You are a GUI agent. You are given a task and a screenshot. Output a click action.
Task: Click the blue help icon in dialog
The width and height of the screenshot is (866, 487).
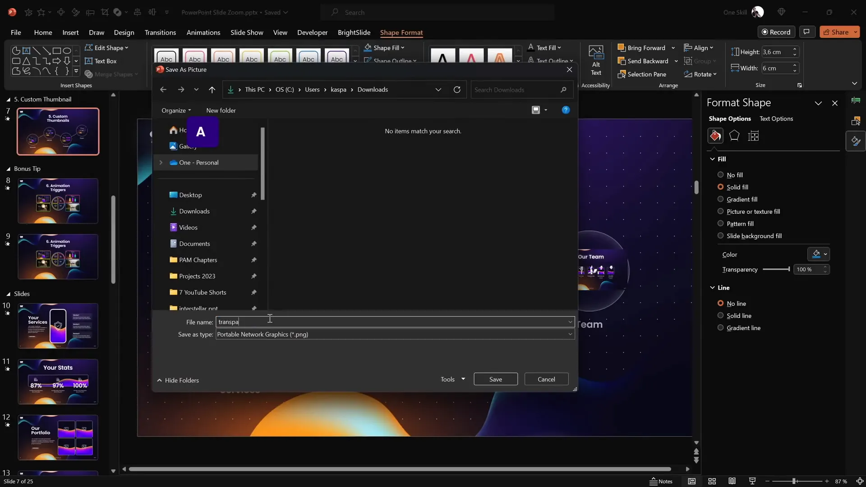click(x=566, y=110)
